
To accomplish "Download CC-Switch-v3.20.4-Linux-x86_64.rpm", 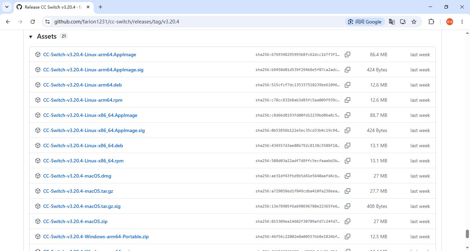I will point(83,161).
